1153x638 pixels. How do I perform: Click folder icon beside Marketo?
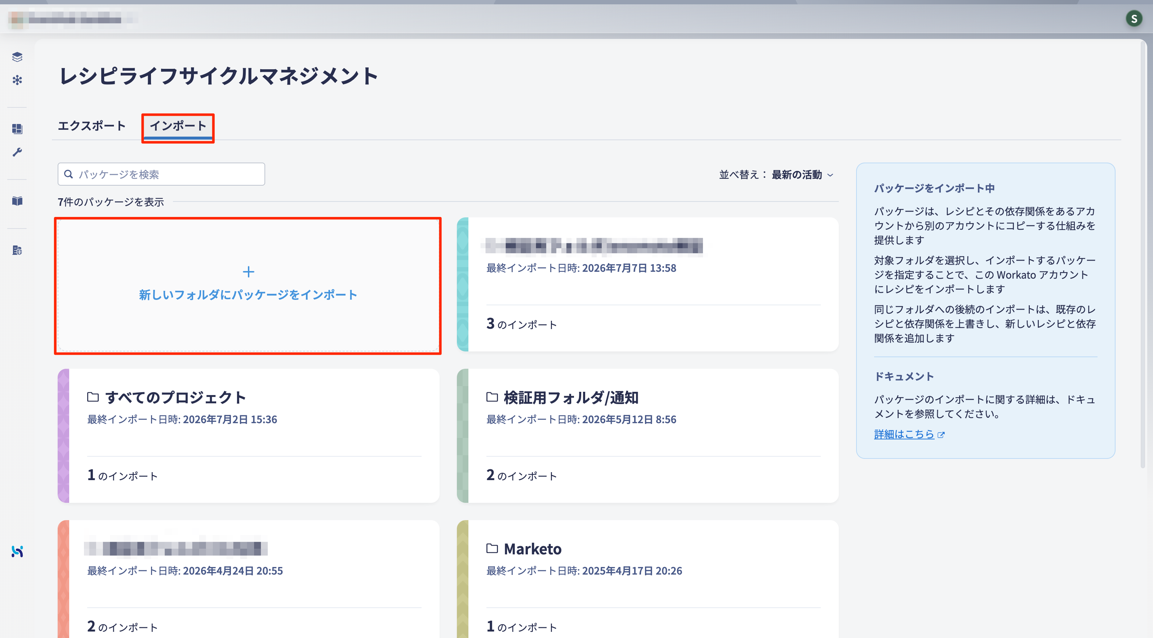point(492,548)
